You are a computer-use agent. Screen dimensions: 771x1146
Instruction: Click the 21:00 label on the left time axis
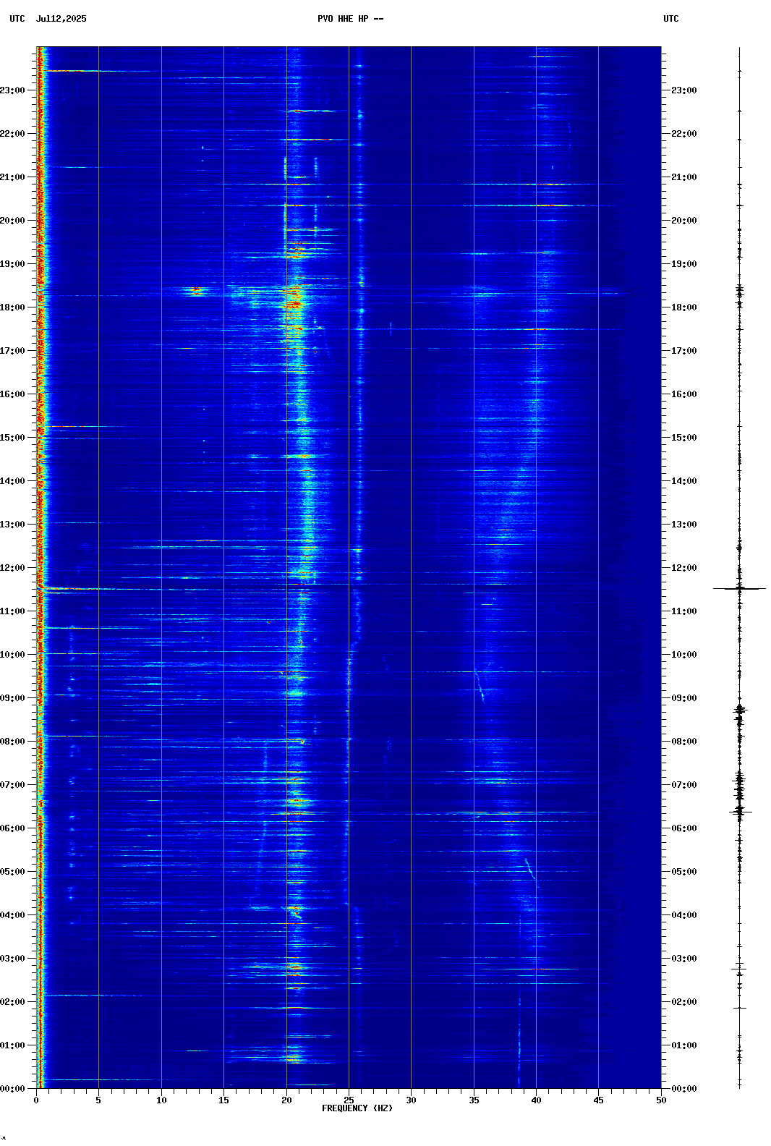(12, 177)
